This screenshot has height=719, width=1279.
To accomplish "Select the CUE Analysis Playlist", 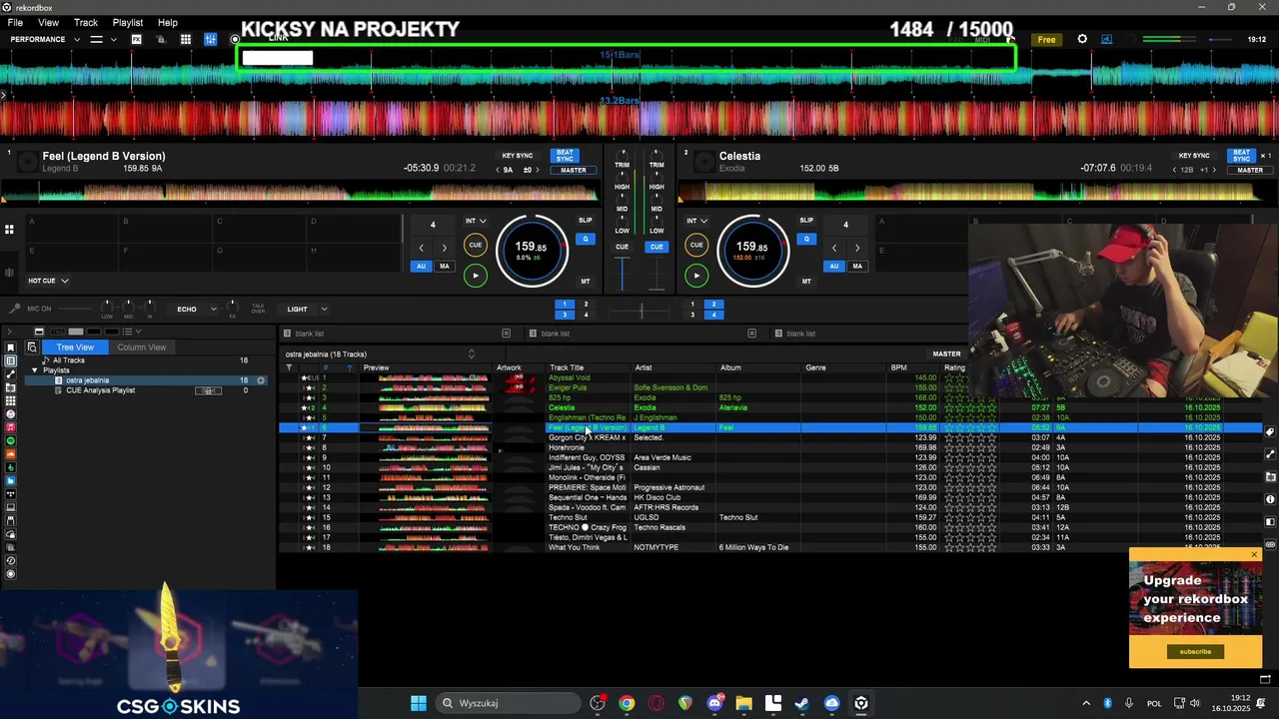I will coord(100,390).
